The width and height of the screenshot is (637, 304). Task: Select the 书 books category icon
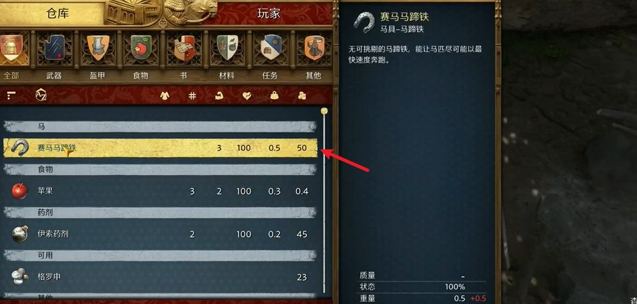coord(185,48)
